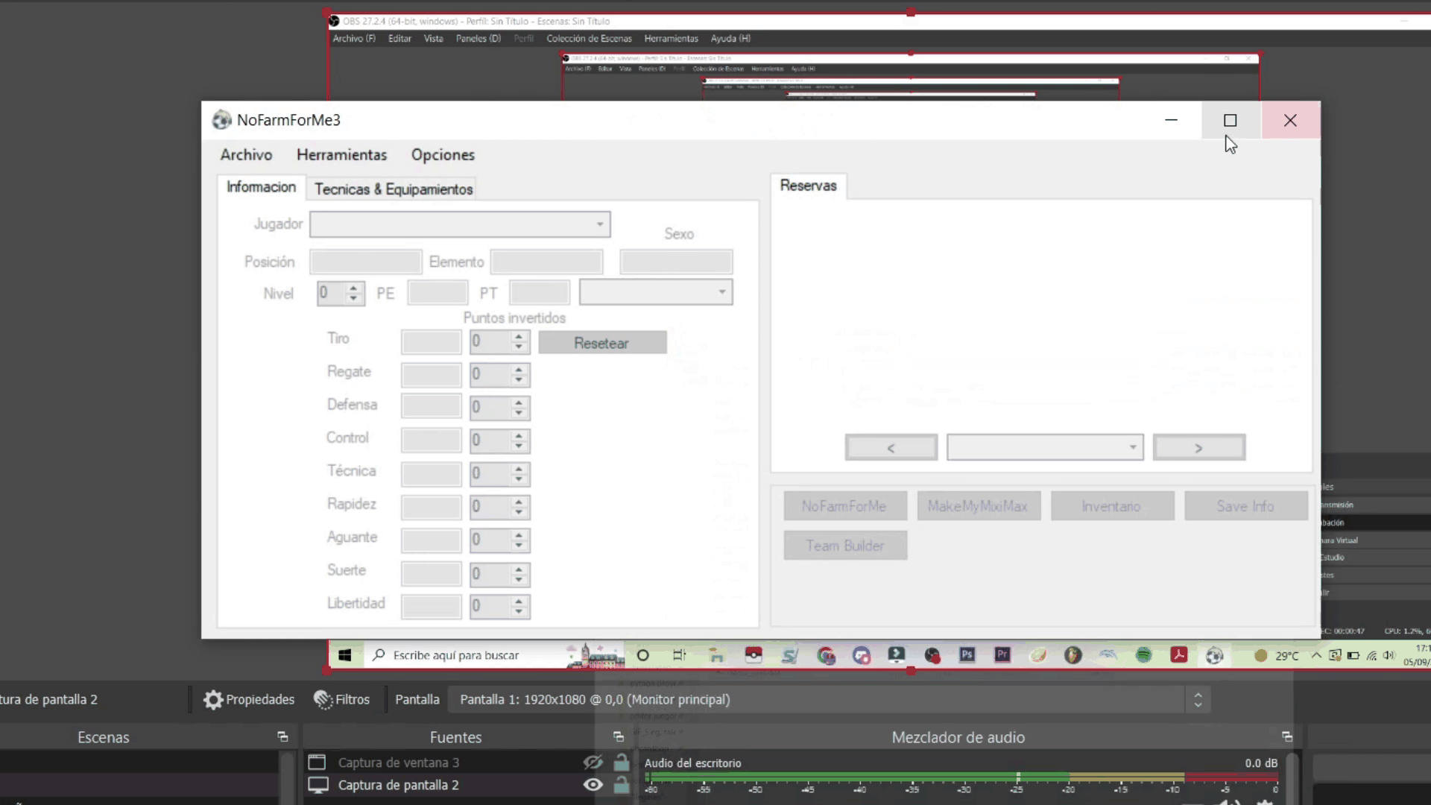Open the Jugador dropdown list
The image size is (1431, 805).
pos(460,224)
